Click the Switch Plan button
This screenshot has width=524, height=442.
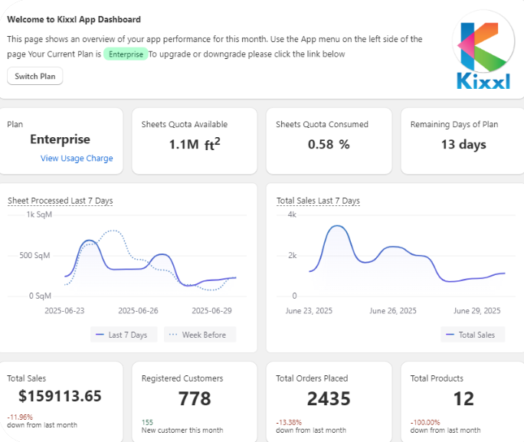[x=35, y=77]
